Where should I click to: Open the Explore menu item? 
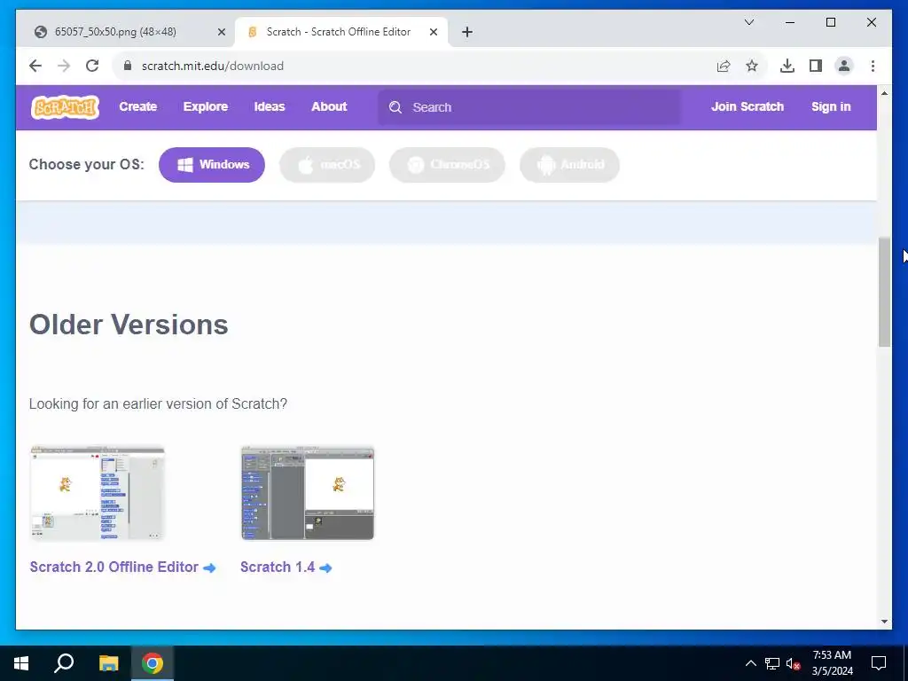tap(206, 107)
